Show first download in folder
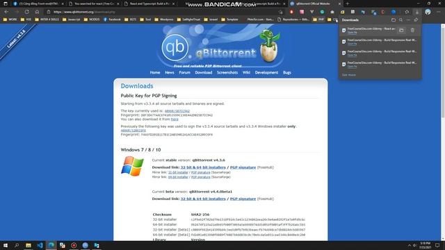 (x=401, y=30)
